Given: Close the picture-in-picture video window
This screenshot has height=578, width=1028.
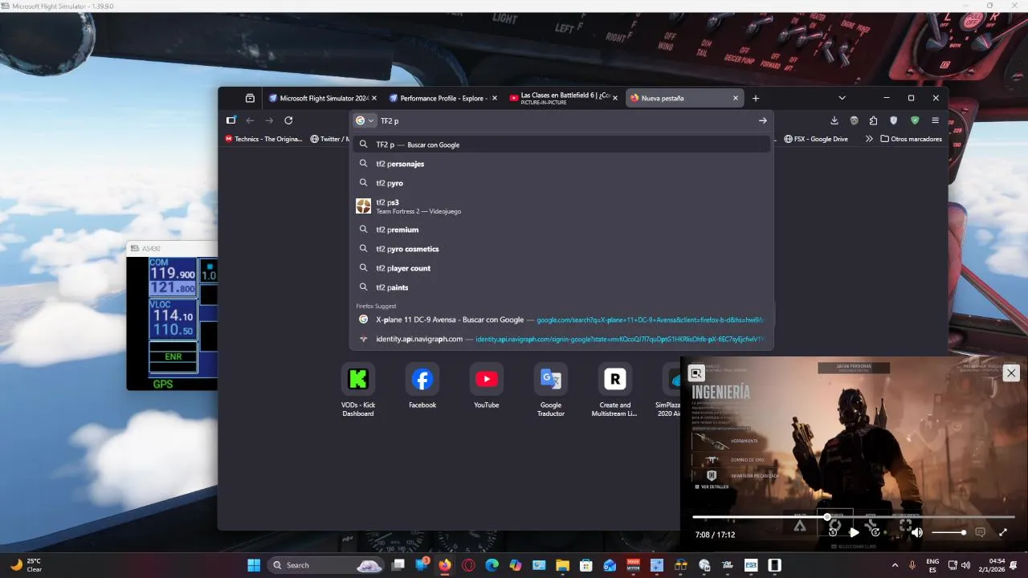Looking at the screenshot, I should point(1011,372).
